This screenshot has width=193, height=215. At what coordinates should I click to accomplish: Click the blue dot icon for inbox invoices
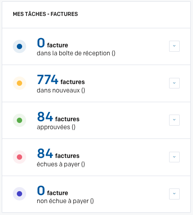click(x=19, y=46)
